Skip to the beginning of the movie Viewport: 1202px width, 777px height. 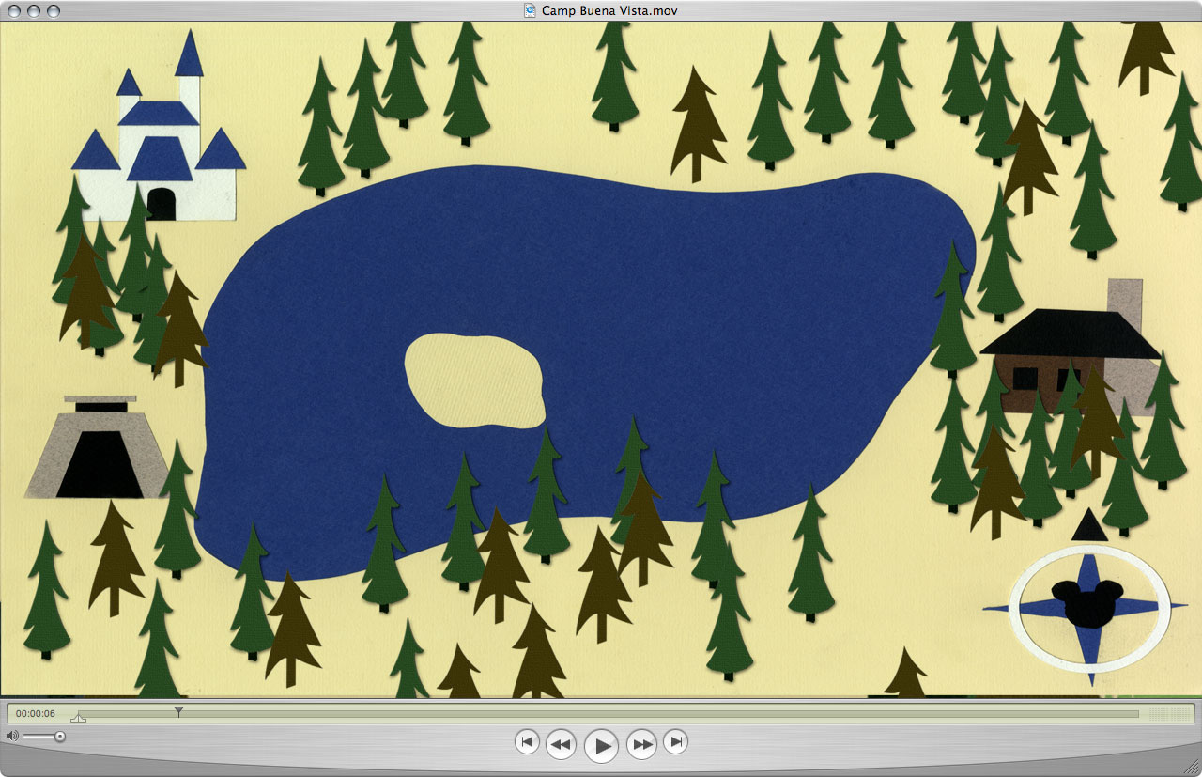[x=528, y=742]
